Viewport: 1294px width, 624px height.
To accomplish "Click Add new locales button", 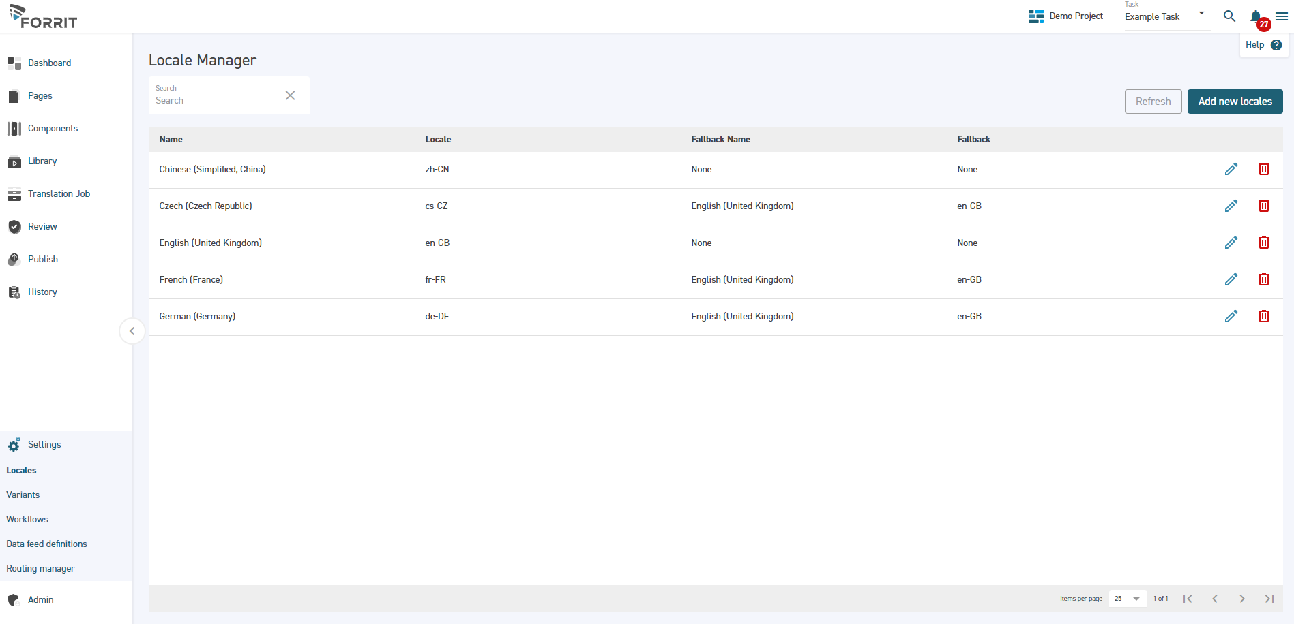I will [x=1235, y=102].
